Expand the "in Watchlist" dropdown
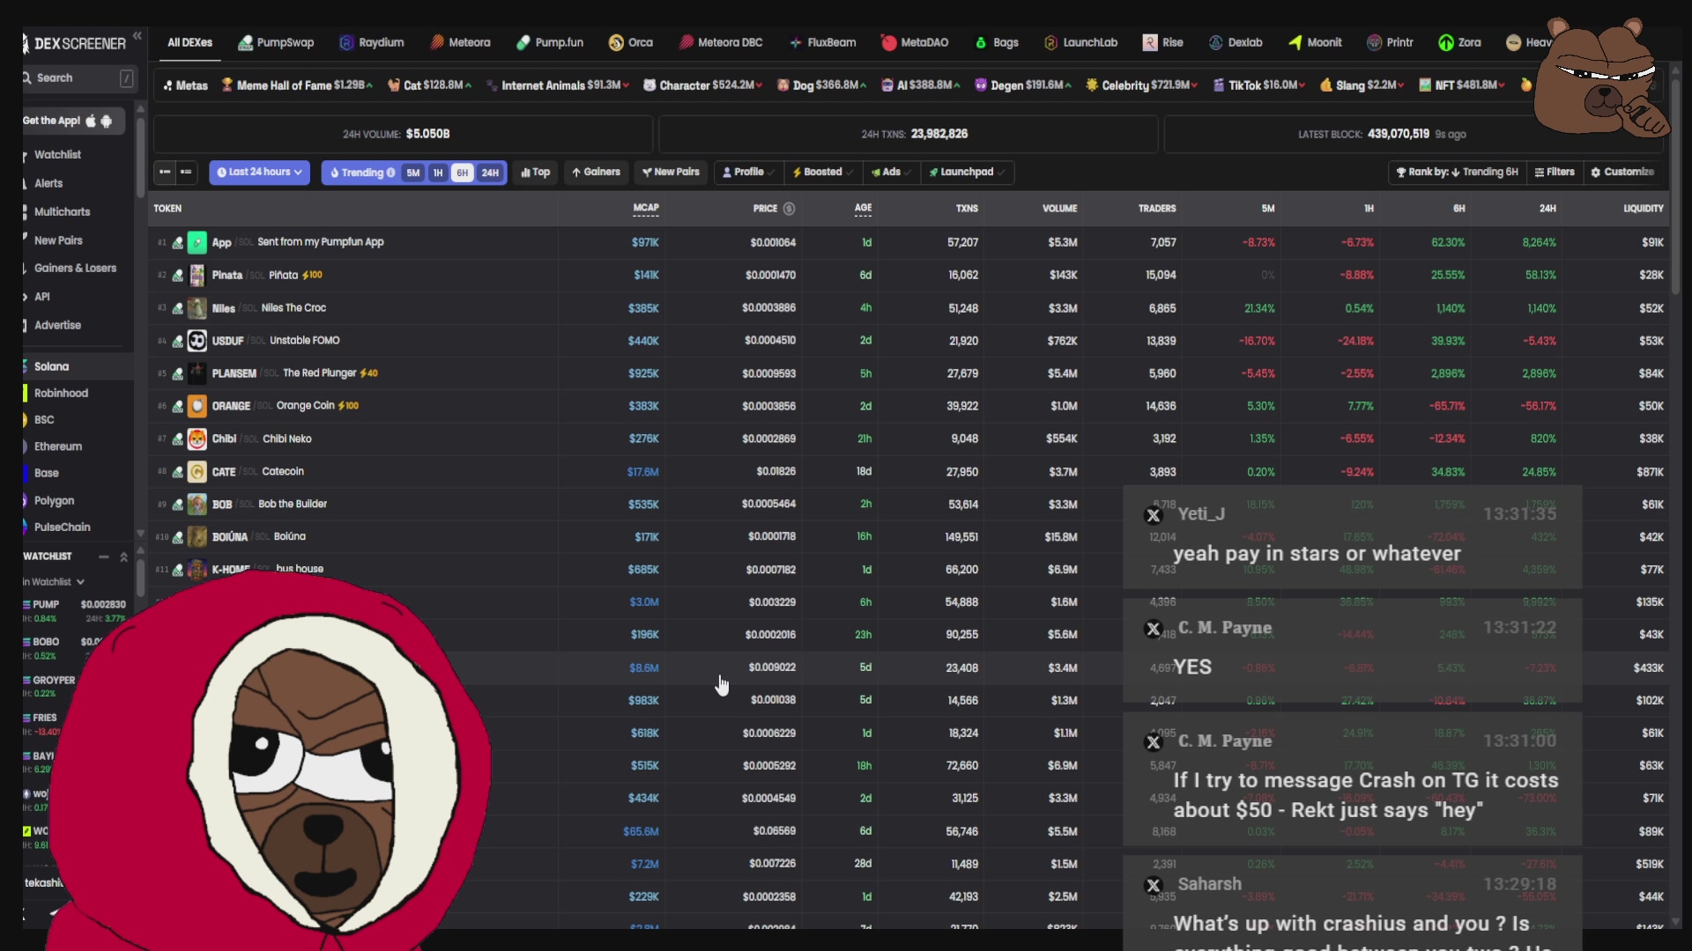Image resolution: width=1692 pixels, height=951 pixels. coord(54,582)
